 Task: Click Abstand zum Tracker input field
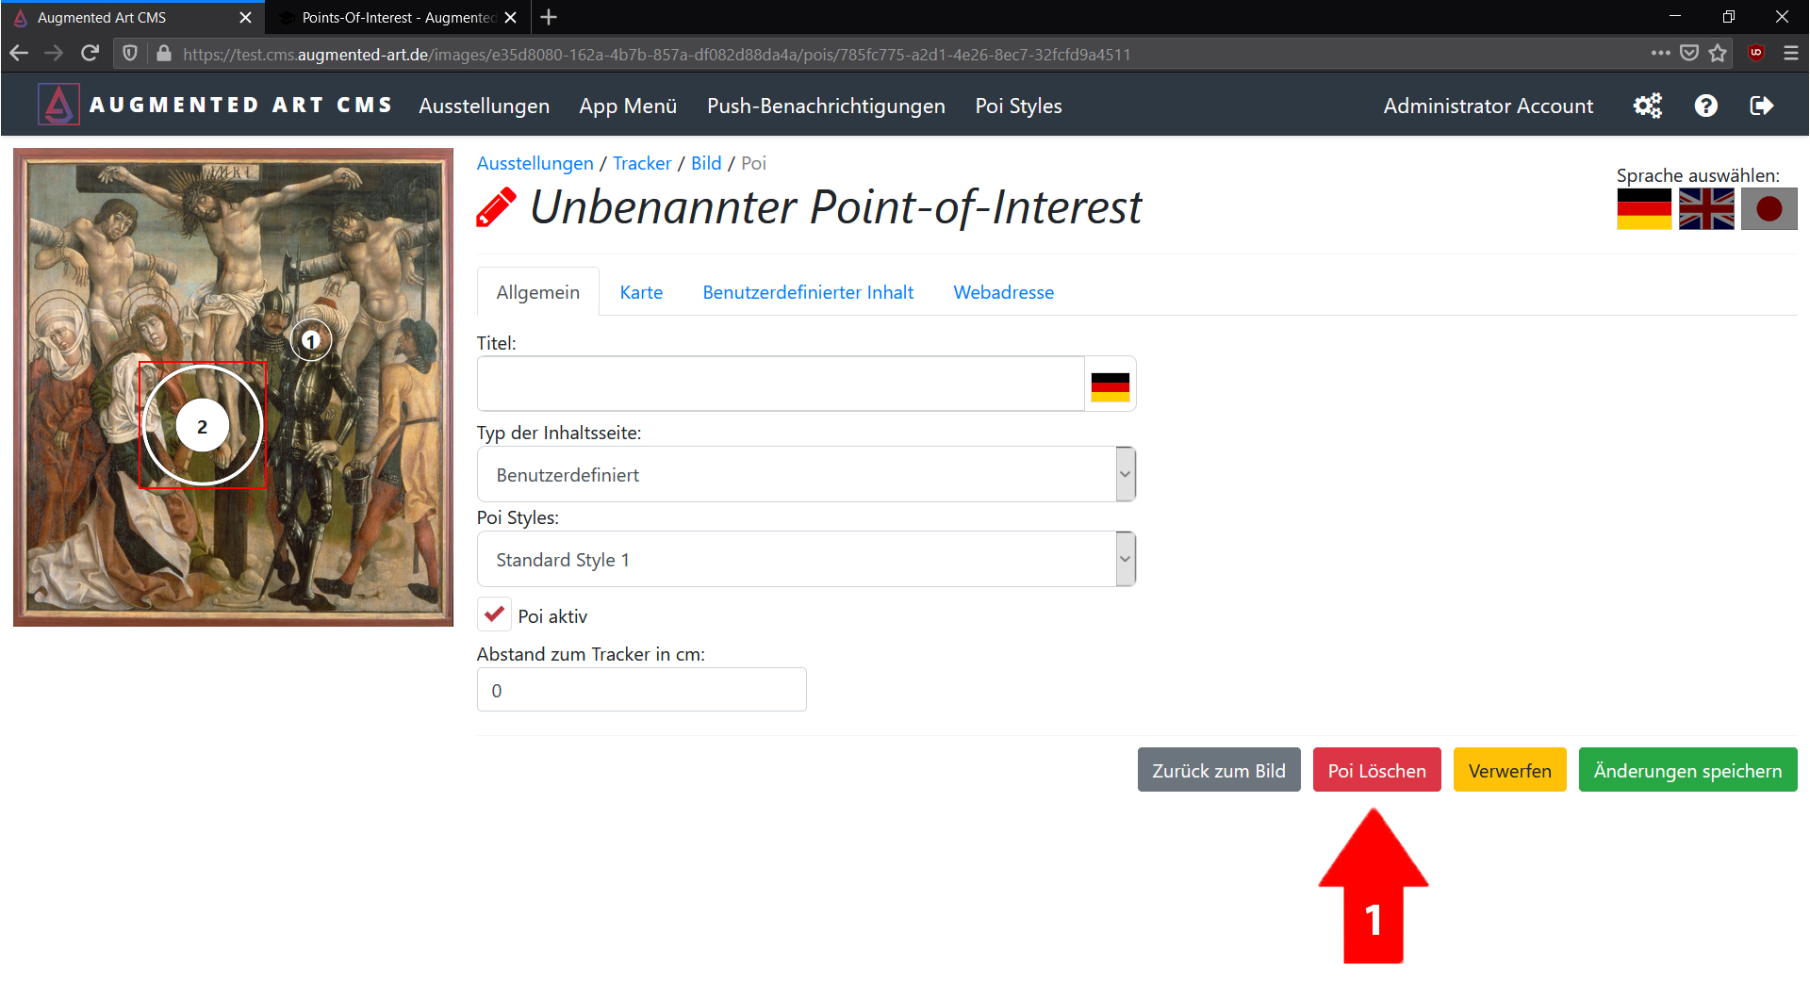pos(641,690)
